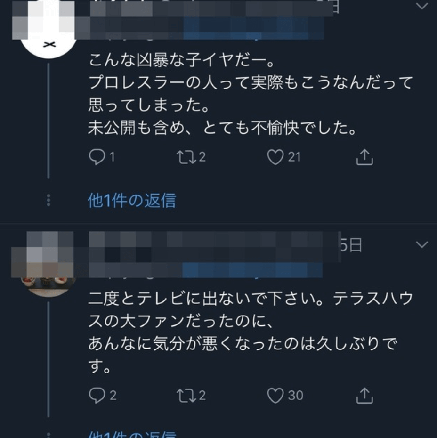Share the first tweet via share icon

point(364,157)
